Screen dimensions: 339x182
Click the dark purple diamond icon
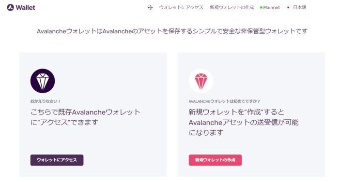43,81
